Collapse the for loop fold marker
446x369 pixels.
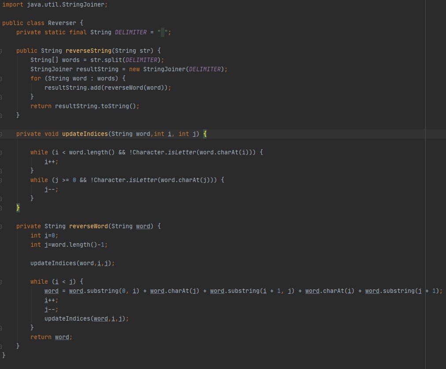coord(1,79)
